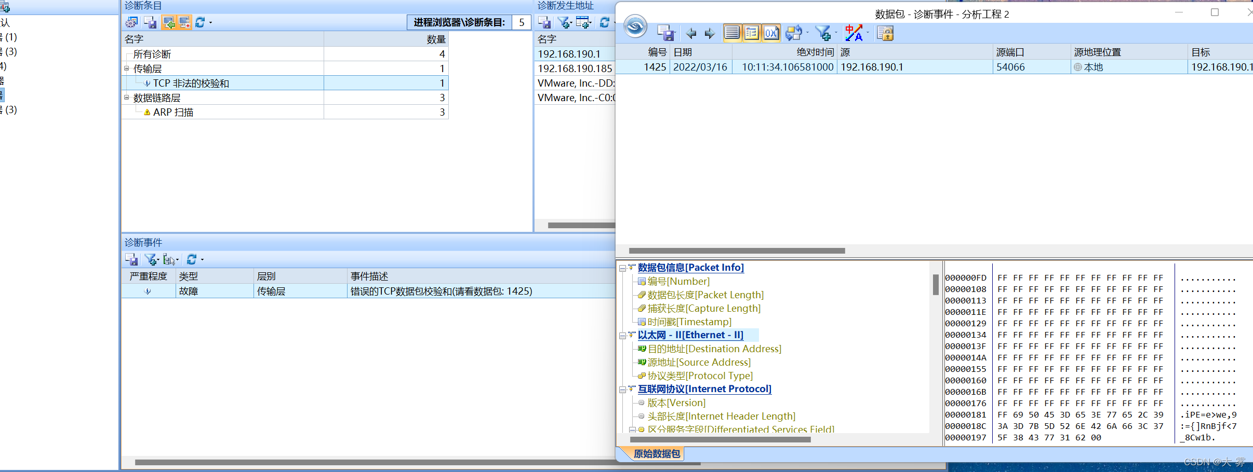This screenshot has width=1253, height=472.
Task: Go to next packet arrow
Action: (x=710, y=34)
